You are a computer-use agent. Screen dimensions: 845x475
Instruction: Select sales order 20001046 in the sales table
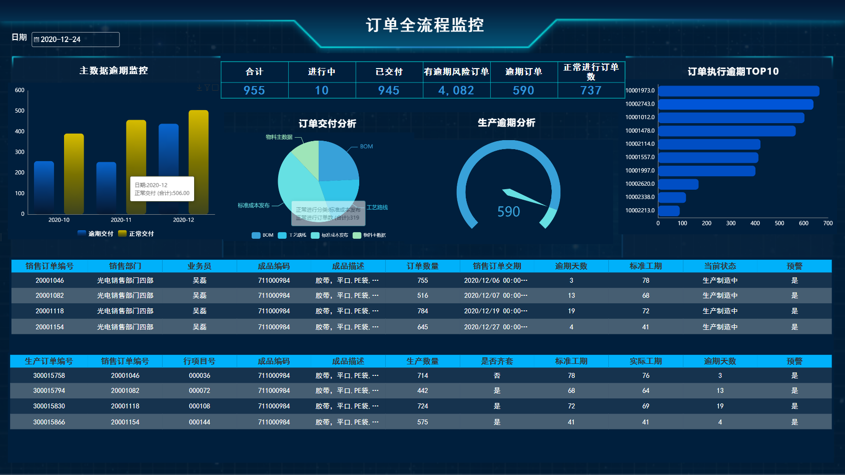pyautogui.click(x=50, y=281)
